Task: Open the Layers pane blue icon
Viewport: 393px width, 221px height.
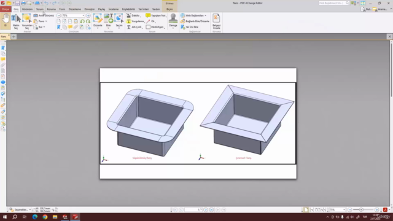Action: coord(3,82)
